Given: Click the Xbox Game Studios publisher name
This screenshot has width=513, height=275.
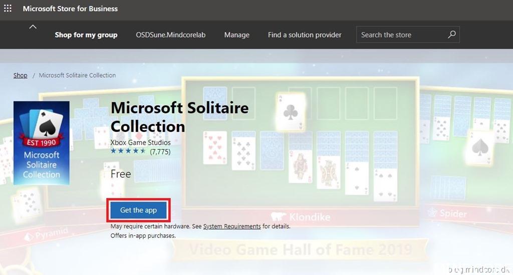Looking at the screenshot, I should [x=140, y=142].
